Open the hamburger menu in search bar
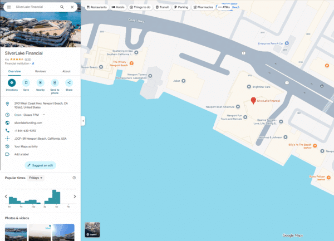This screenshot has width=334, height=241. pos(8,7)
